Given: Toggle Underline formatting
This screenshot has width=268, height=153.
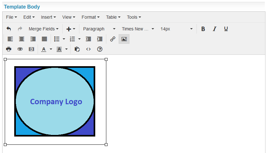Looking at the screenshot, I should pyautogui.click(x=226, y=29).
